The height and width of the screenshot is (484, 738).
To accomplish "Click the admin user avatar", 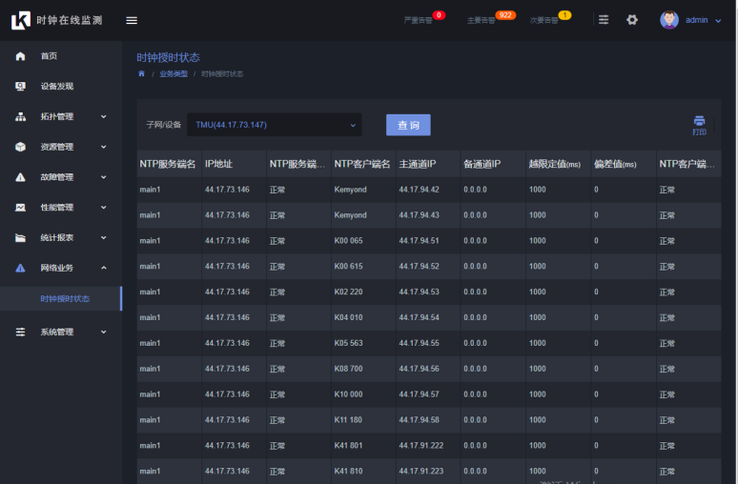I will coord(669,20).
